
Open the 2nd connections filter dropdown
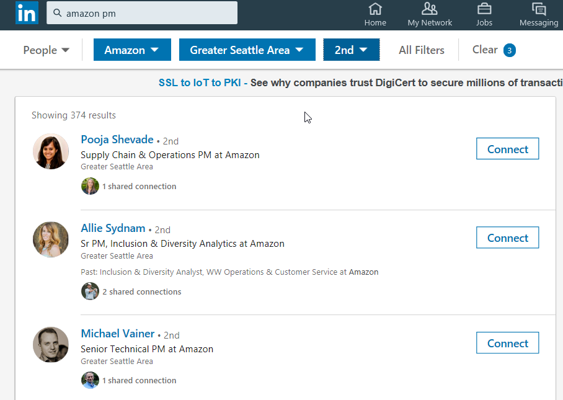351,50
